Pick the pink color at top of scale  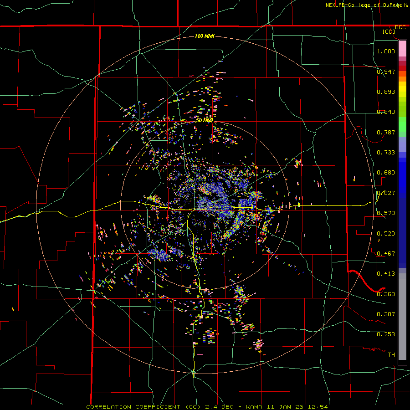coord(402,48)
